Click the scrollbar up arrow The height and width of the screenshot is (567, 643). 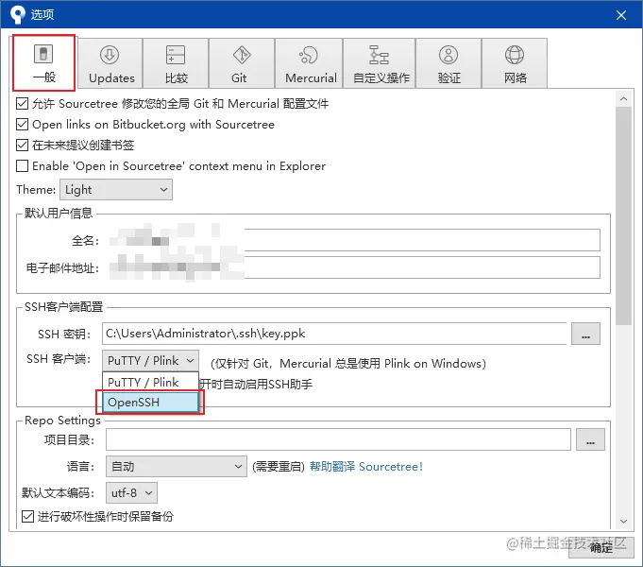[x=624, y=99]
